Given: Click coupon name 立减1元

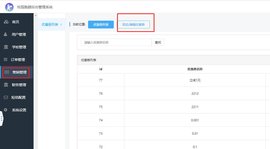Looking at the screenshot, I should click(195, 80).
